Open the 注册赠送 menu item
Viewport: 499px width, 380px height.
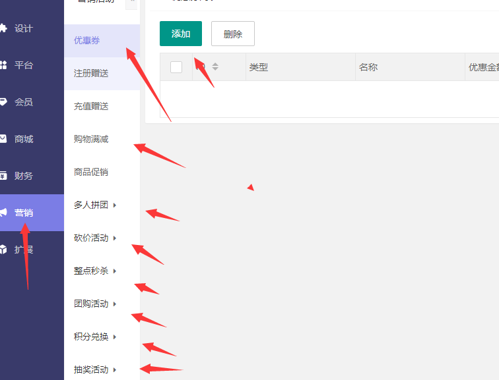(x=91, y=74)
